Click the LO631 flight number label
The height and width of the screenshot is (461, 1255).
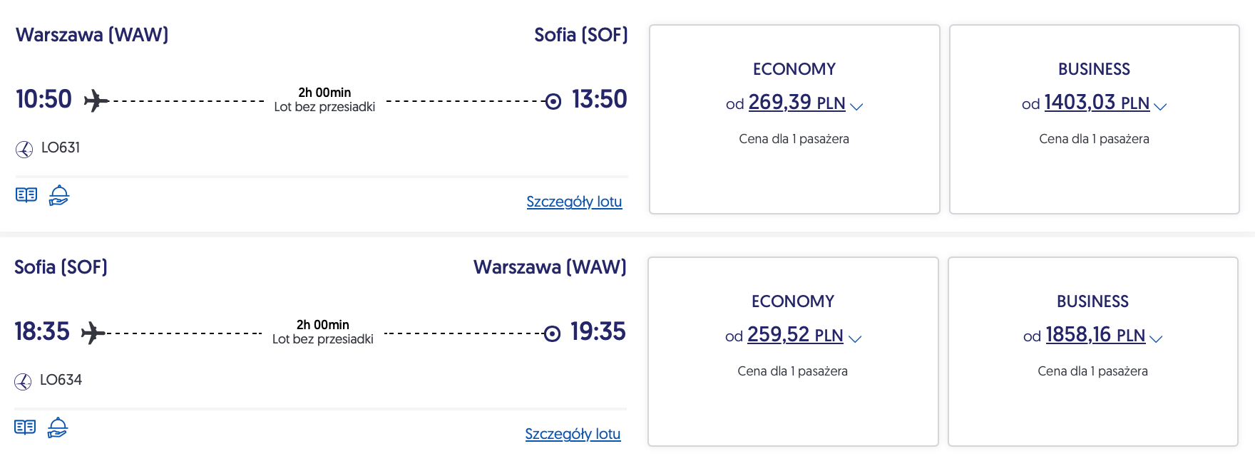coord(61,147)
